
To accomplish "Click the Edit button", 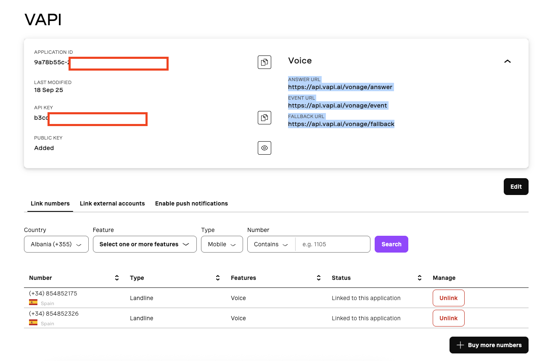I will click(516, 187).
